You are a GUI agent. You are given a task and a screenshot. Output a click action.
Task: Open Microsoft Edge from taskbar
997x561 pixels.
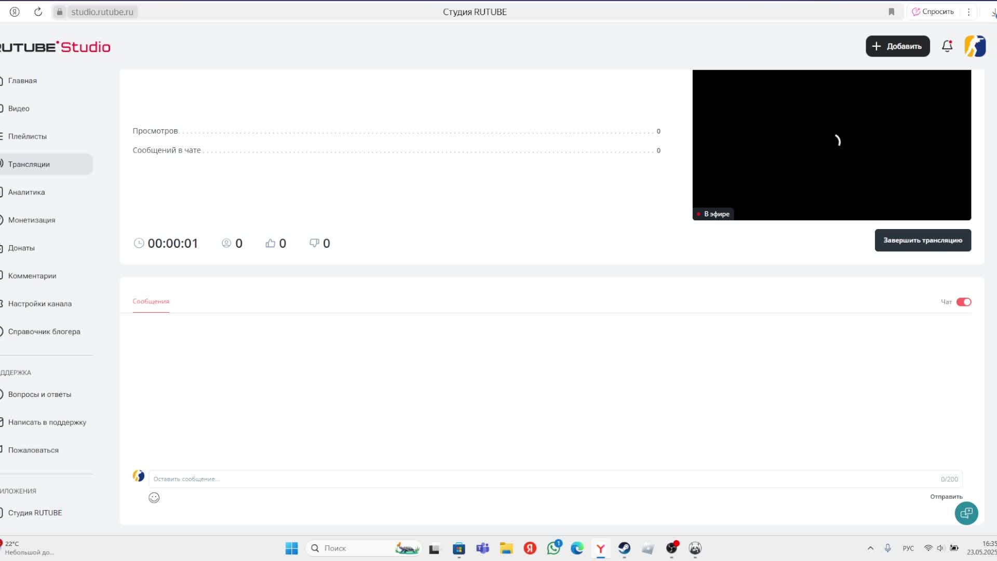pyautogui.click(x=577, y=548)
